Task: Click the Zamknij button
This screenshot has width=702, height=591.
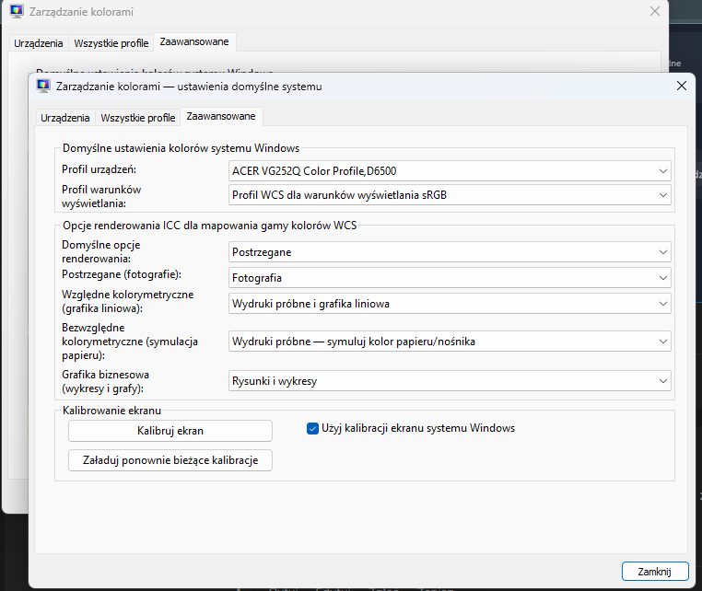Action: [x=654, y=572]
